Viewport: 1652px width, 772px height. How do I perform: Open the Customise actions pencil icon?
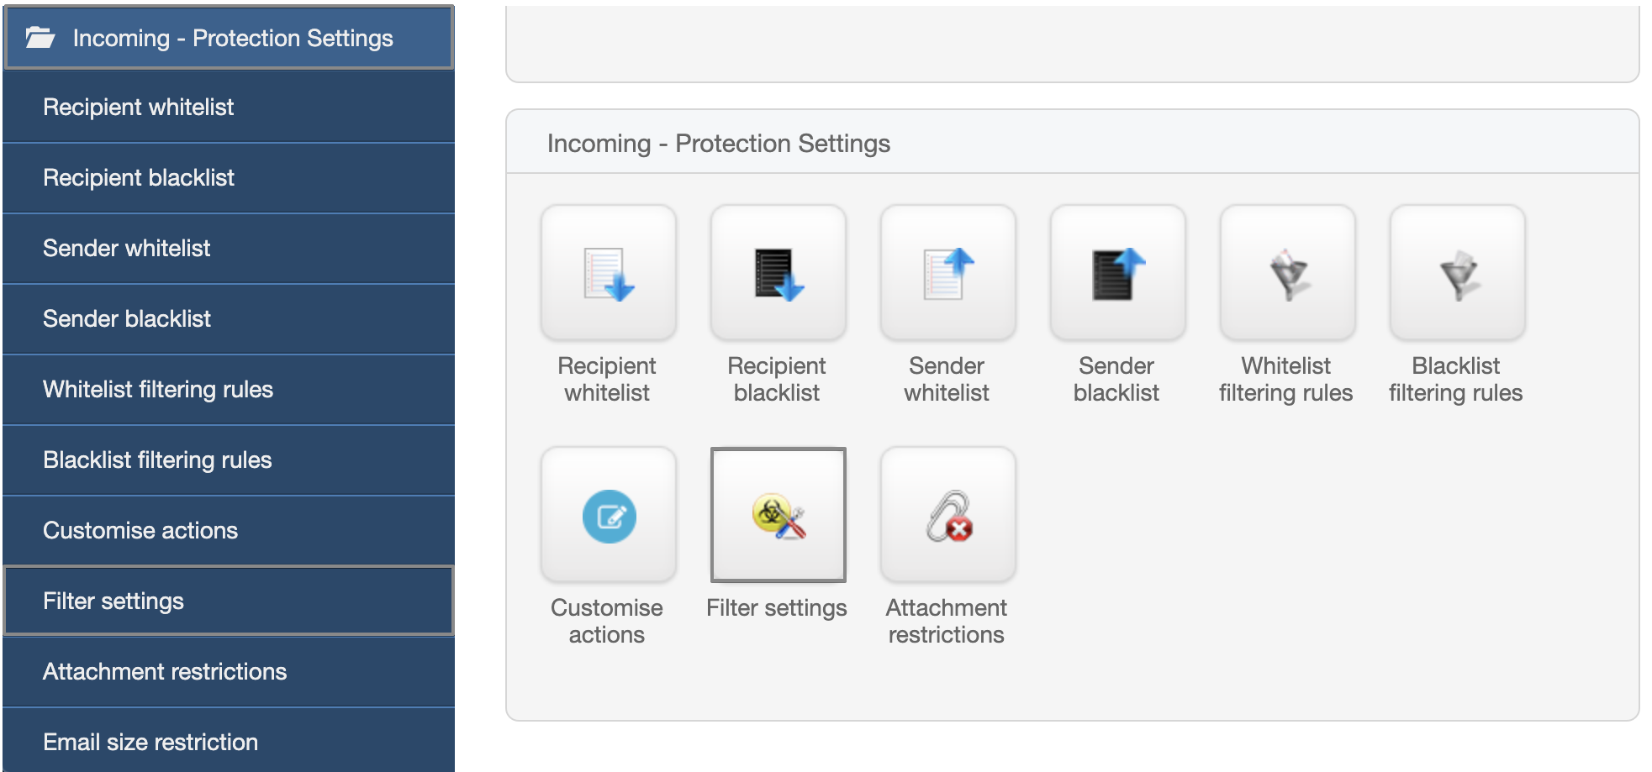(609, 515)
